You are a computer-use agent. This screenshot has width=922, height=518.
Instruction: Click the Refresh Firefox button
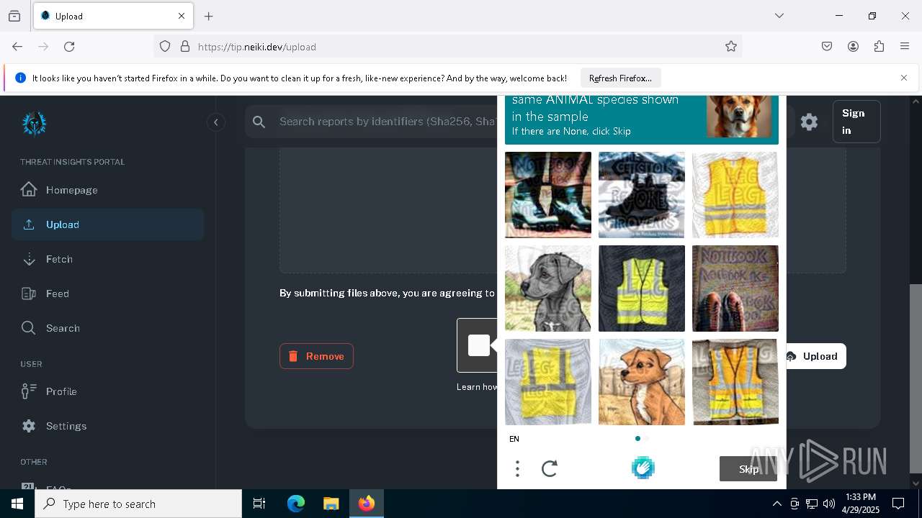click(x=620, y=78)
